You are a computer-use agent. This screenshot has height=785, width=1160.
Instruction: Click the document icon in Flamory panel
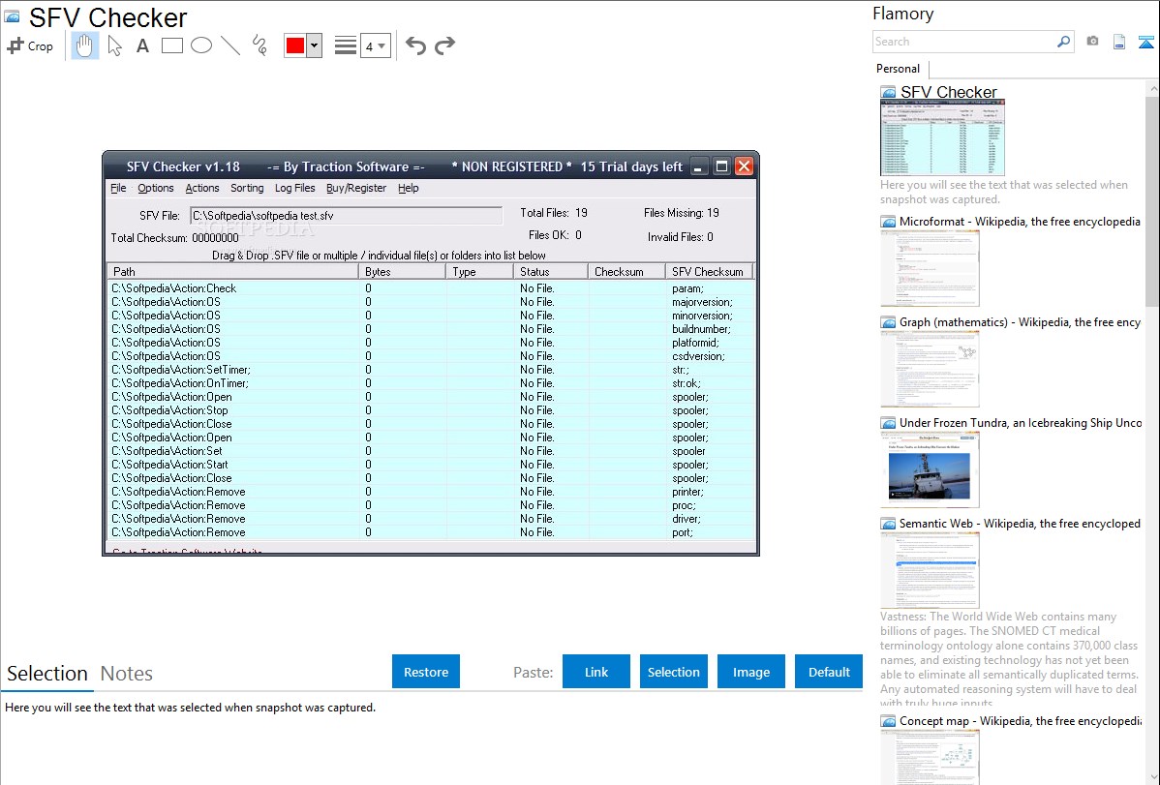coord(1119,42)
